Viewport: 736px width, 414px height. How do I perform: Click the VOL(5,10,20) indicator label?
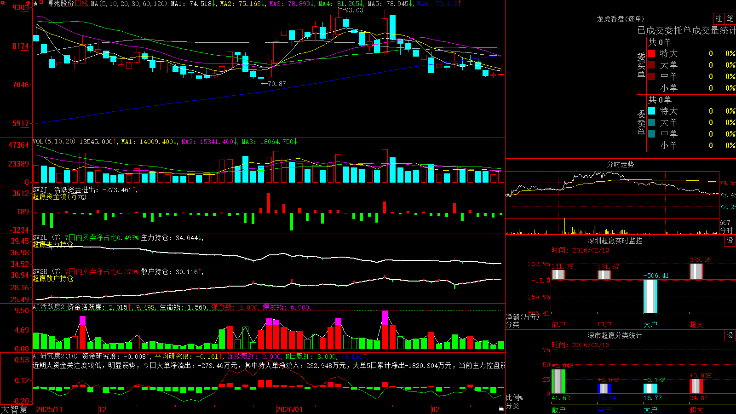[x=54, y=141]
